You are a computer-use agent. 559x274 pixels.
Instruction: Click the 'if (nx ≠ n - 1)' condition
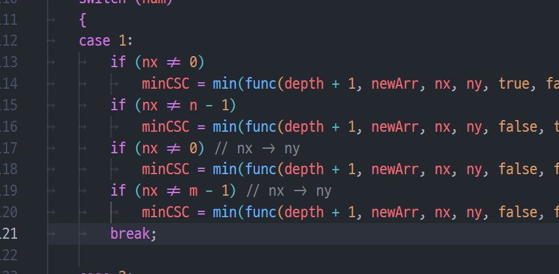tap(173, 105)
